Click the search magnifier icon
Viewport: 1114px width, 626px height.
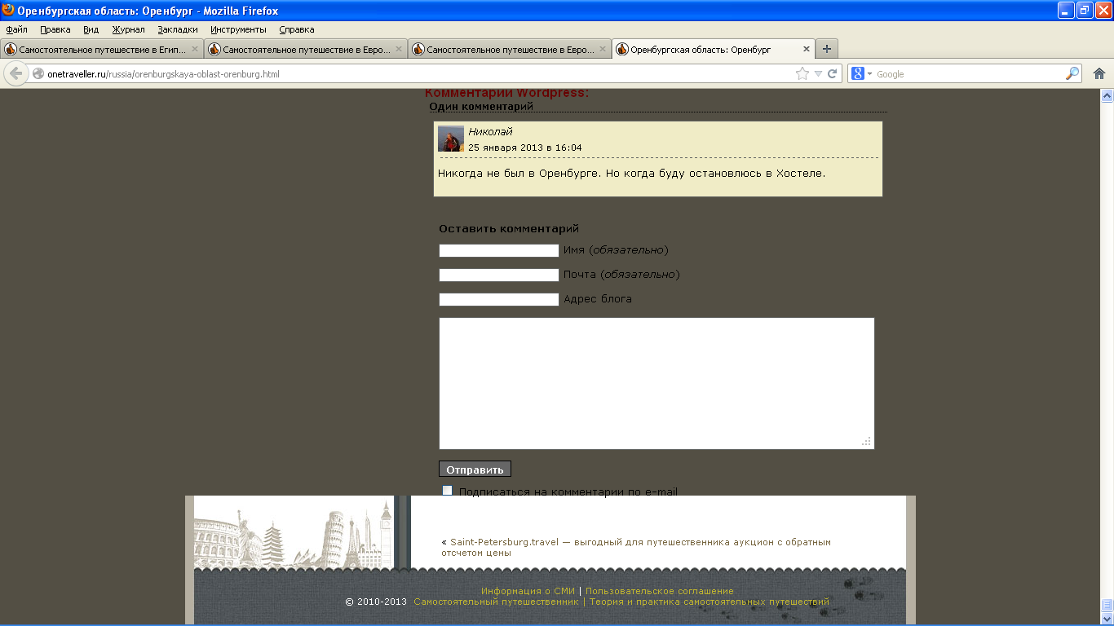click(x=1072, y=73)
